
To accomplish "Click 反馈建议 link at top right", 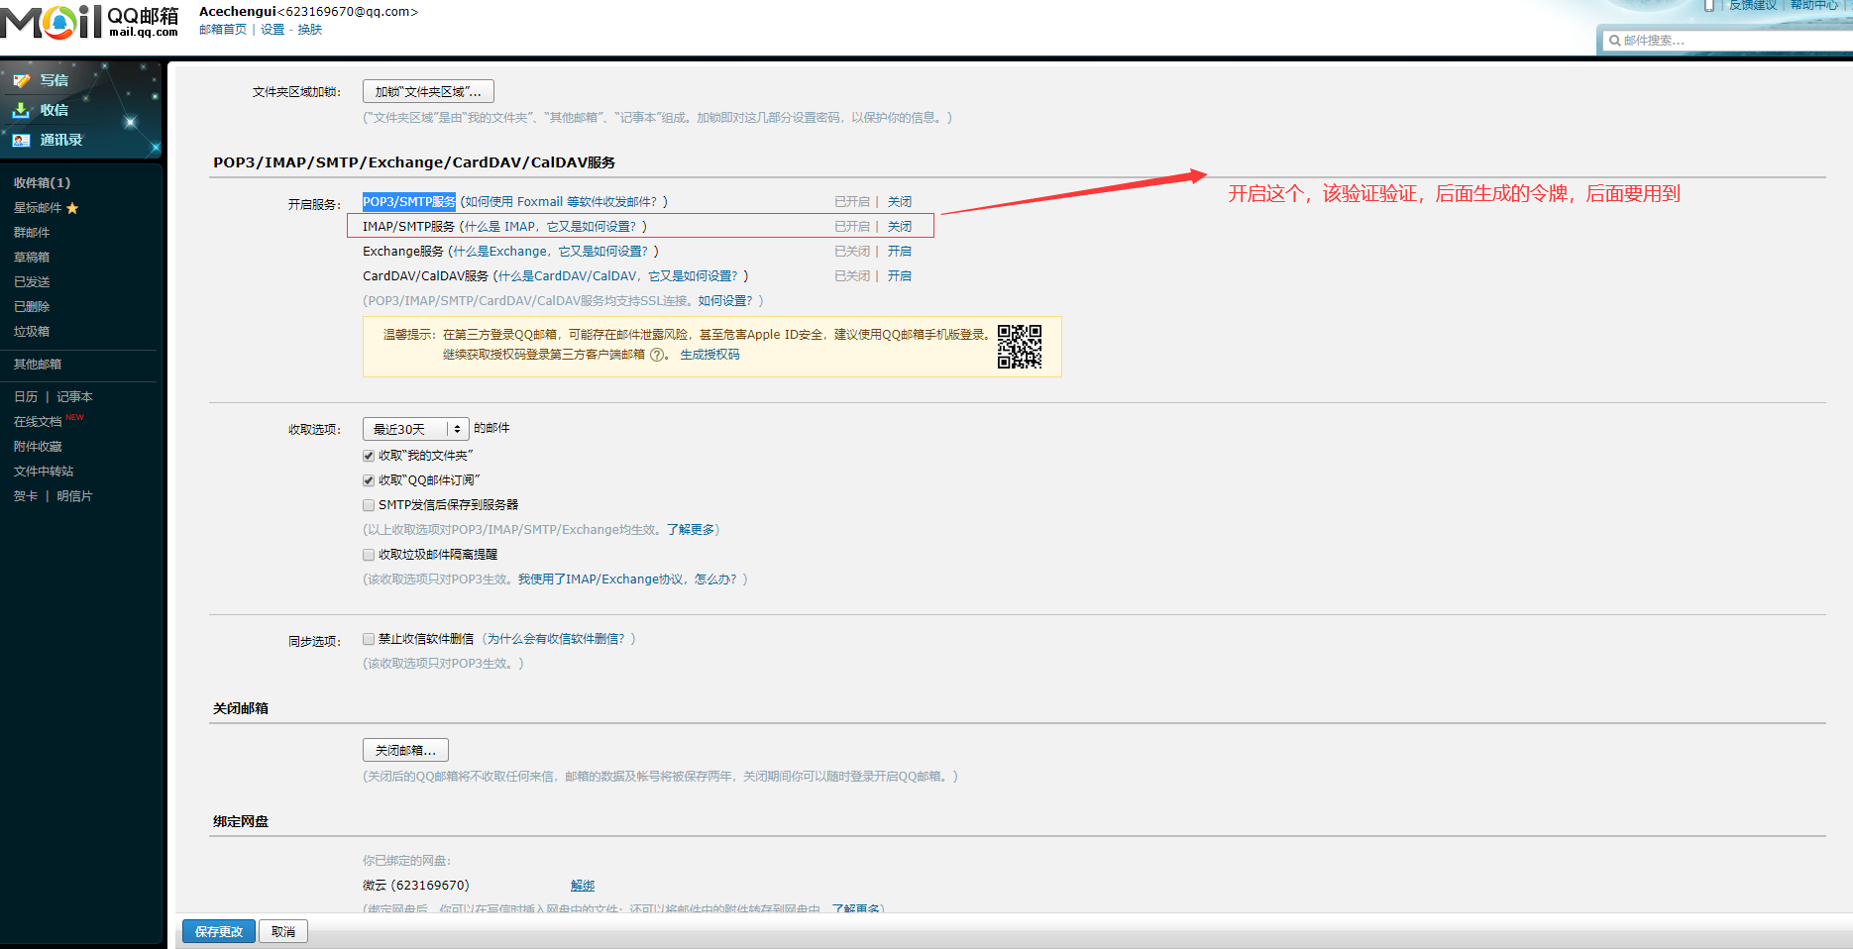I will [1753, 5].
